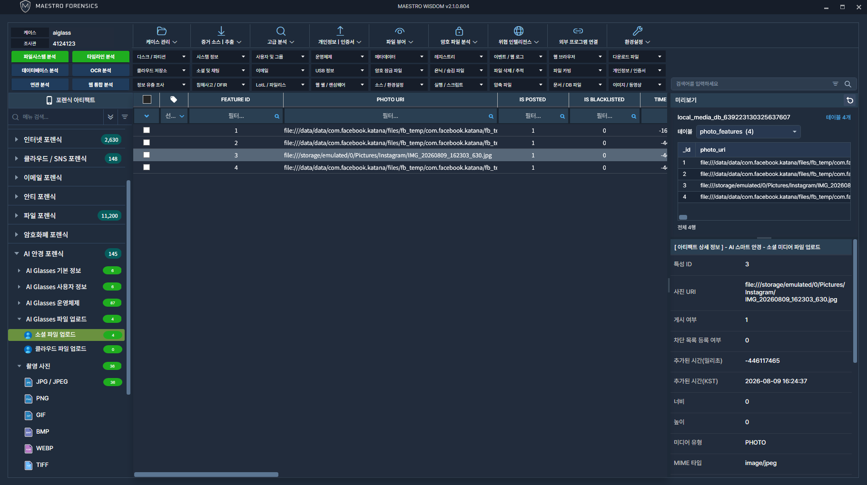Click the 개인정보 인증서 upload icon
The image size is (867, 485).
pyautogui.click(x=340, y=31)
